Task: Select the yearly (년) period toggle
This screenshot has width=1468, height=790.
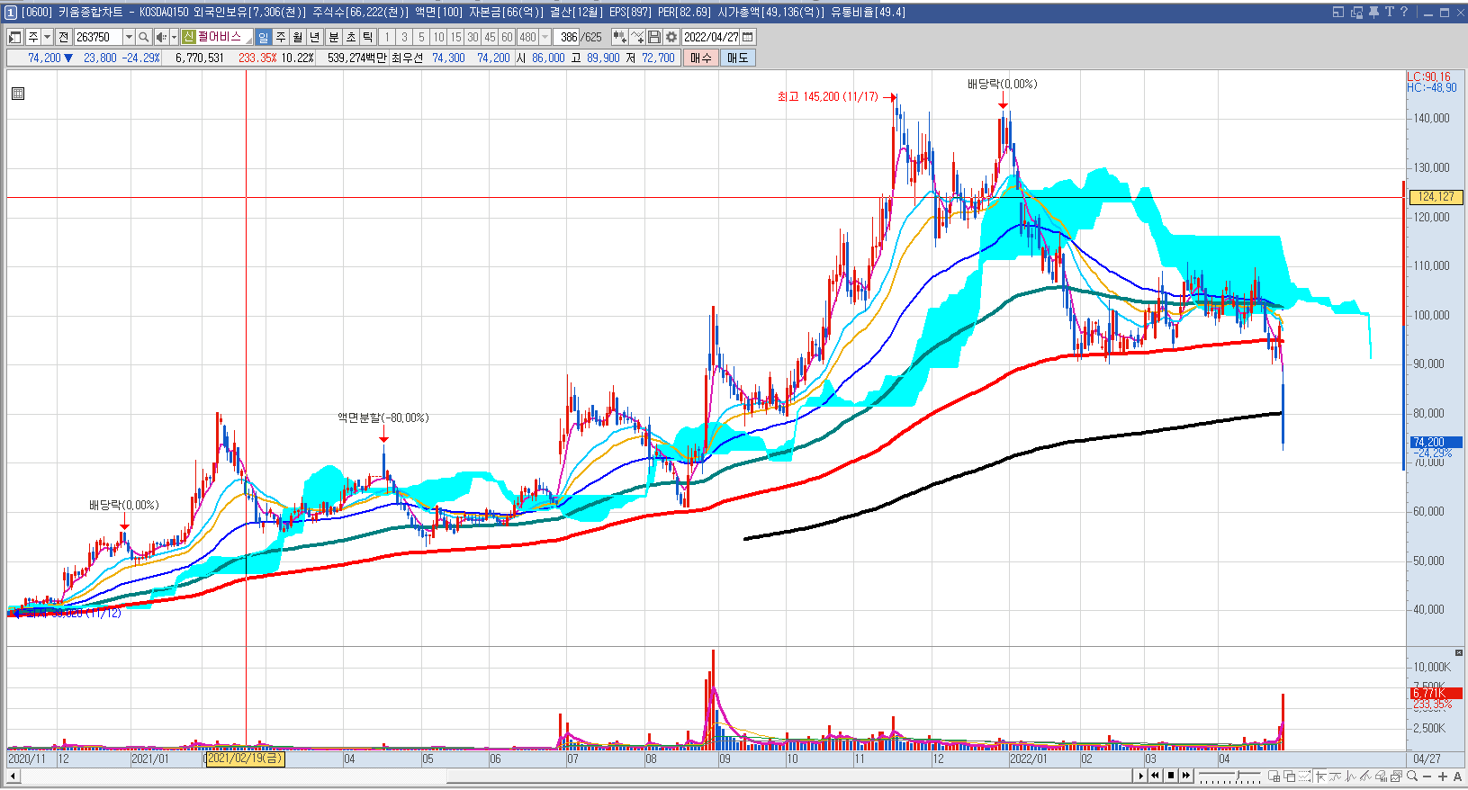Action: pos(315,37)
